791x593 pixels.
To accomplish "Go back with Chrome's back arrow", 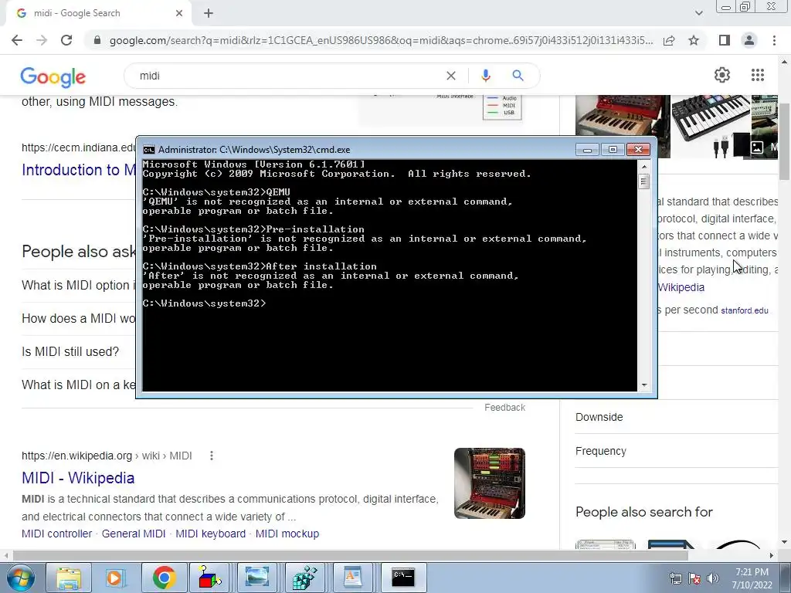I will [x=17, y=40].
